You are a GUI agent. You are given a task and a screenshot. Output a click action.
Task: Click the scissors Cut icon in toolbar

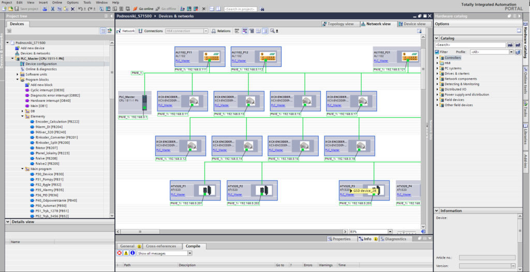tap(53, 9)
